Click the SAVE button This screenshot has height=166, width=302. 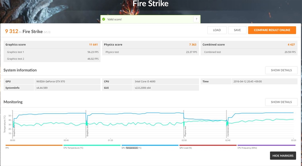[x=237, y=30]
